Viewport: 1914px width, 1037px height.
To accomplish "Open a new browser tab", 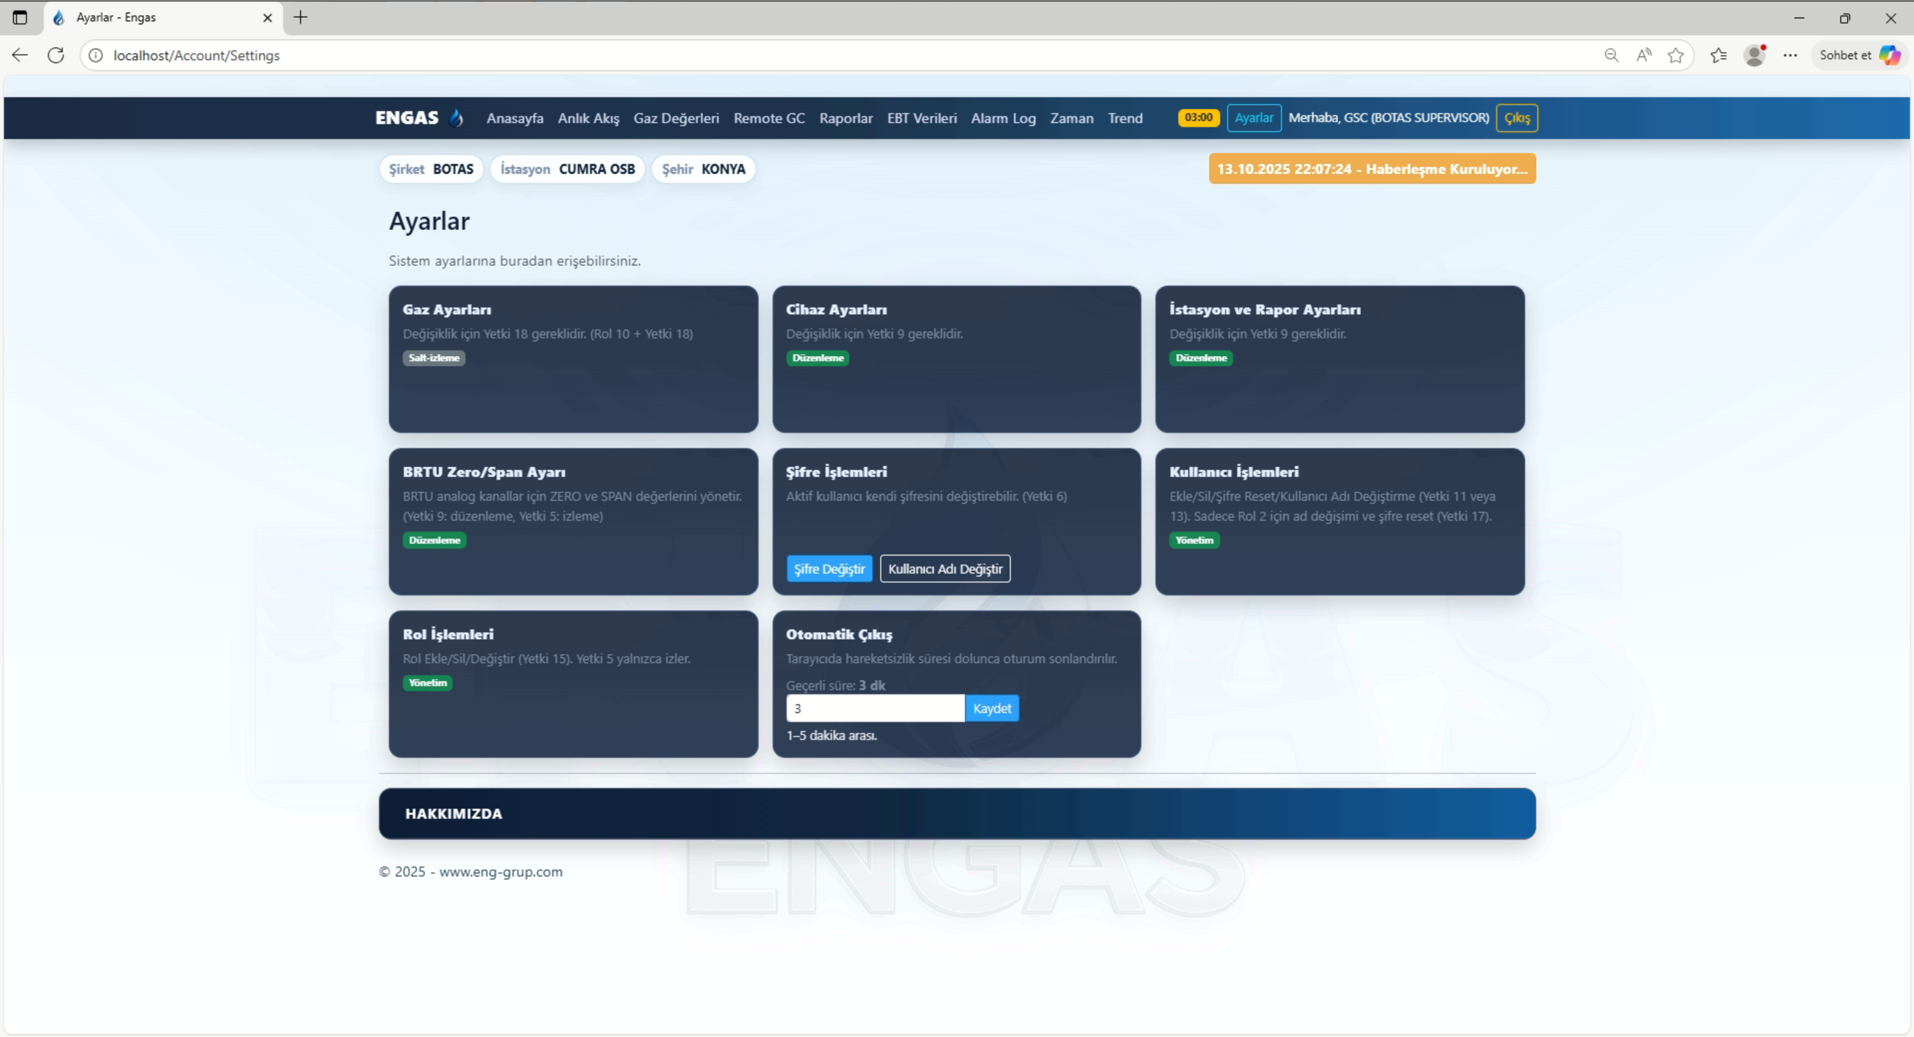I will click(300, 17).
